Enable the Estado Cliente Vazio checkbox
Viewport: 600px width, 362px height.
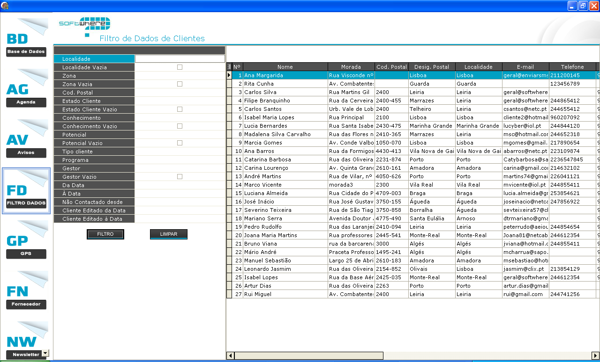click(180, 109)
